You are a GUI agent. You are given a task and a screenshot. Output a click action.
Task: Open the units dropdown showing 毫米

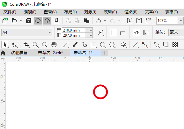coord(176,32)
